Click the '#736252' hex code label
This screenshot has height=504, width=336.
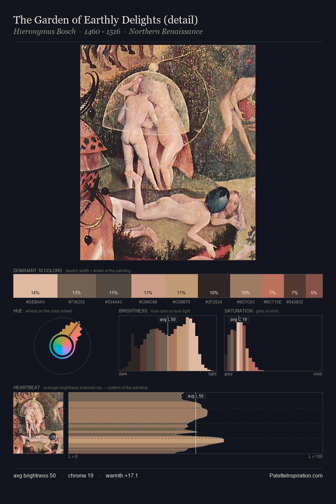pyautogui.click(x=77, y=302)
